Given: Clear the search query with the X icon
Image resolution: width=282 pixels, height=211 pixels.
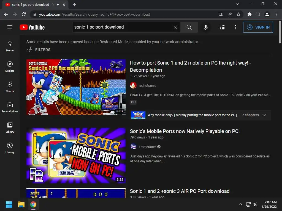Looking at the screenshot, I should 175,27.
